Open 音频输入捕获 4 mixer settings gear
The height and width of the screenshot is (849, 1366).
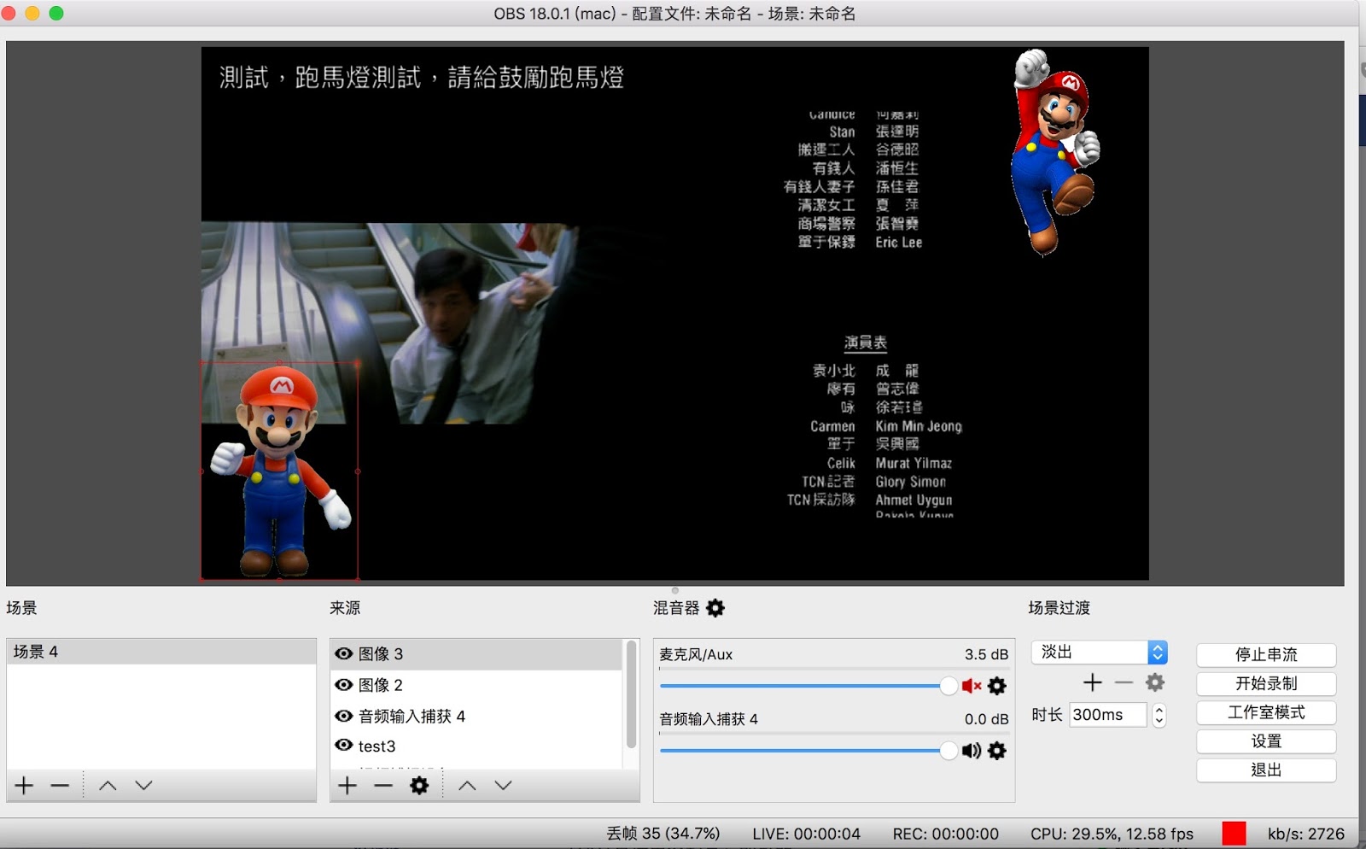coord(997,751)
